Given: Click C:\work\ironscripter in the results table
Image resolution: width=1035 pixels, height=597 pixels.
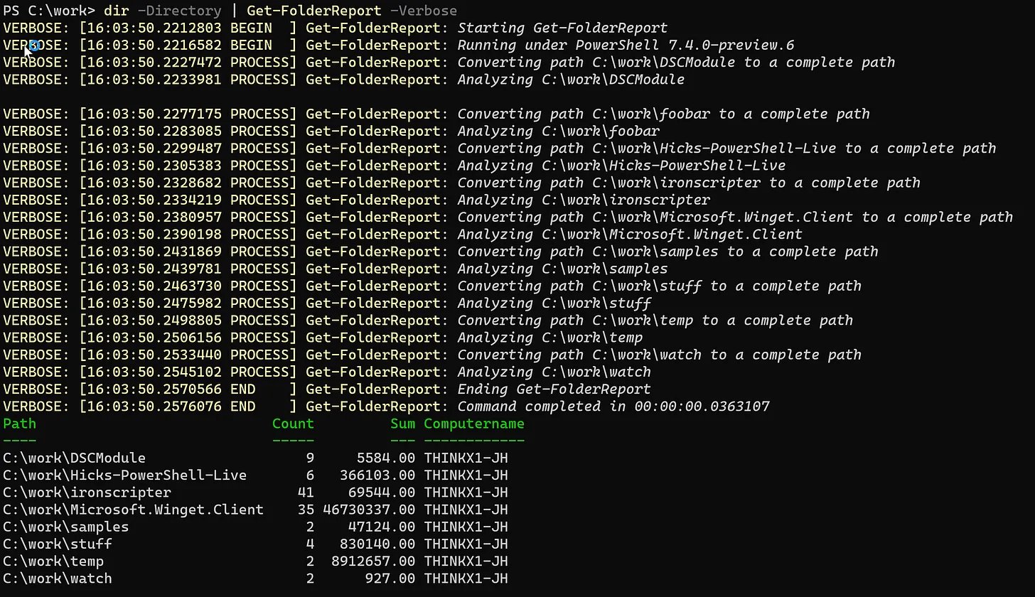Looking at the screenshot, I should coord(87,493).
